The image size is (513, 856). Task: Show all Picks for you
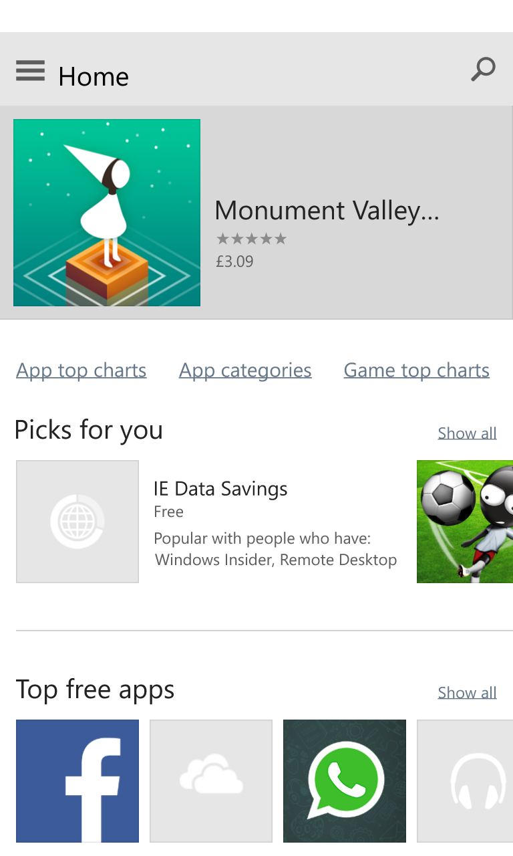point(467,433)
